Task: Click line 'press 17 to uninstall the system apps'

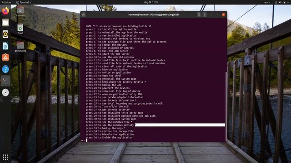Action: 111,79
